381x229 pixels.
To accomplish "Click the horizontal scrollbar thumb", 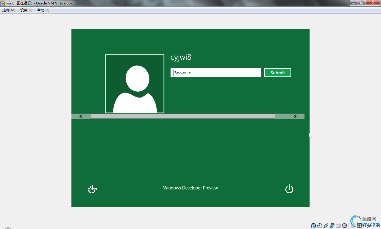I will [182, 116].
